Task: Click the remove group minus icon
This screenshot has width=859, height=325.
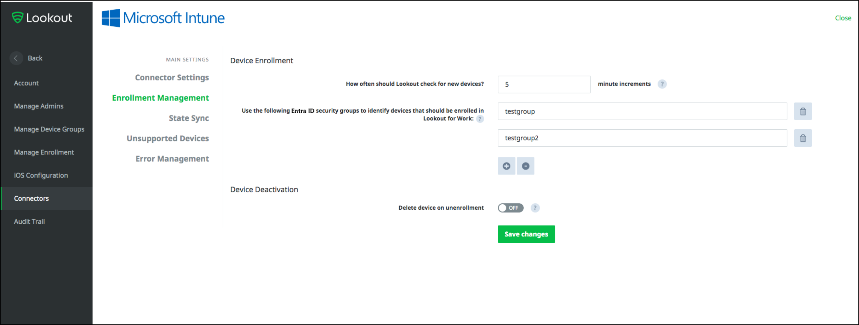Action: click(524, 166)
